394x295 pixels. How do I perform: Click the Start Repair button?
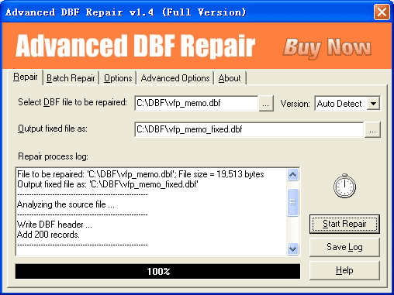point(344,224)
